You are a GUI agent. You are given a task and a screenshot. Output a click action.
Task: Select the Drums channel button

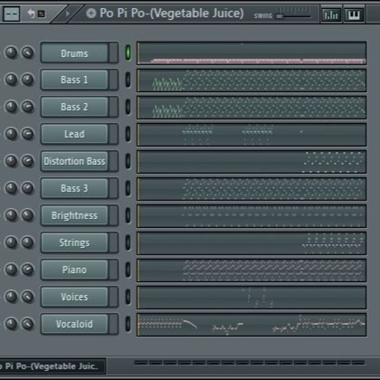(74, 53)
